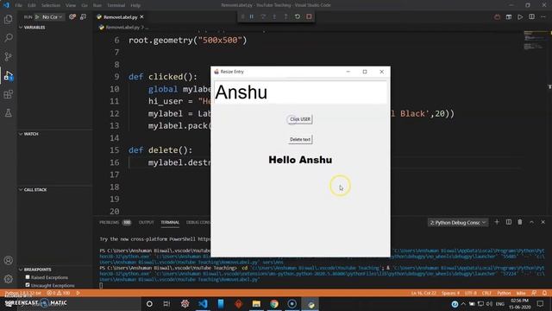Stop the debug session red square
This screenshot has height=311, width=552.
coord(309,16)
